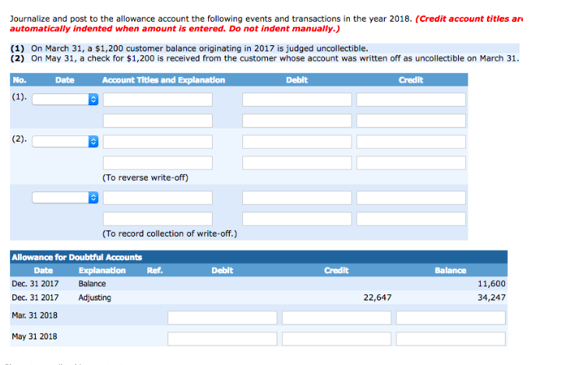Click first account title field of entry (1)

(x=157, y=100)
